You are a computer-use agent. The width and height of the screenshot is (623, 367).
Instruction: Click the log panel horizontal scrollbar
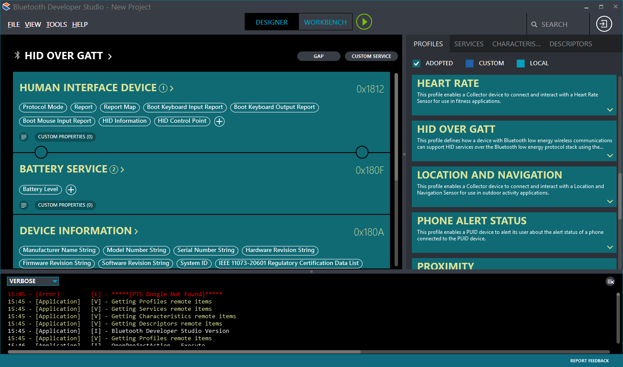[x=184, y=352]
